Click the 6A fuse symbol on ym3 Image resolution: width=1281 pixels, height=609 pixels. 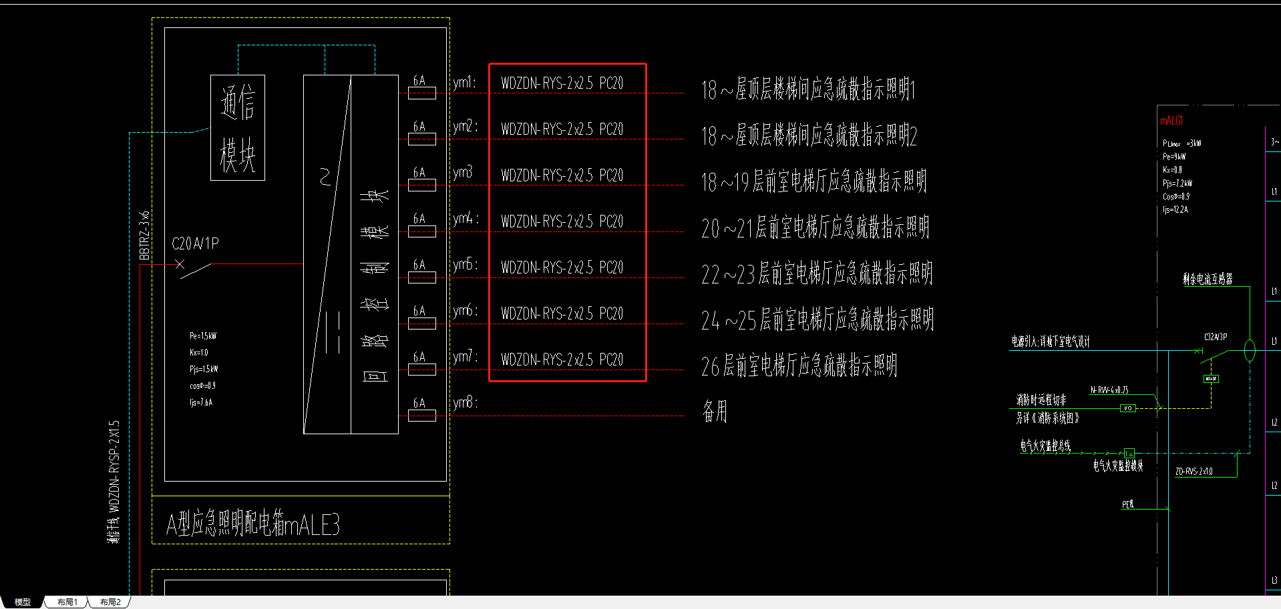(x=421, y=185)
